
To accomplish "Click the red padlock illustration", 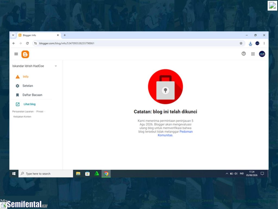I will [x=165, y=87].
